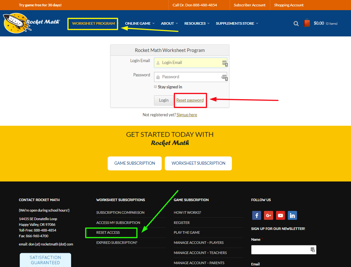Open the SUPPLEMENTS STORE dropdown
Image resolution: width=351 pixels, height=267 pixels.
point(237,23)
